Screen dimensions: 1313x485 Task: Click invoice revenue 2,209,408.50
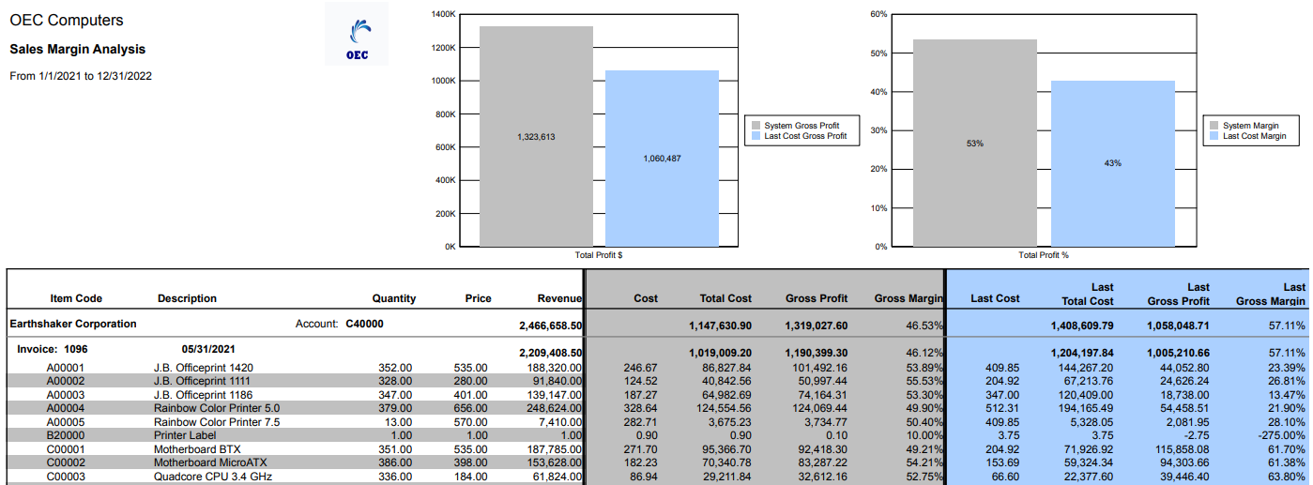coord(551,352)
